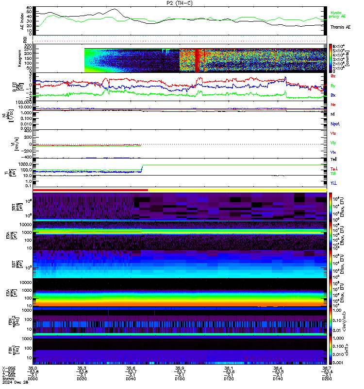Select the red Bz legend label
Screen dimensions: 364x389
click(x=333, y=76)
